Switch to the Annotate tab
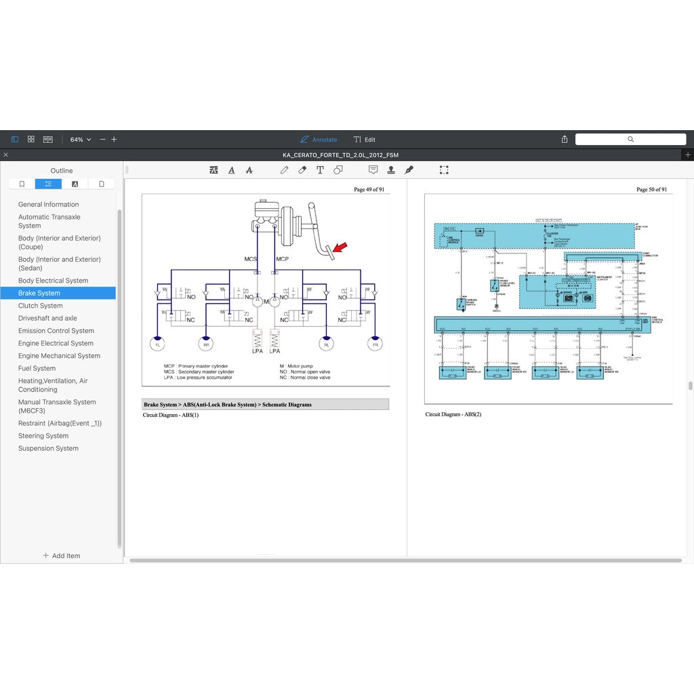Screen dimensions: 694x694 click(319, 140)
